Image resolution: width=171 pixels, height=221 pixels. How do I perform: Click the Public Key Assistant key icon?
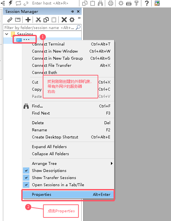click(136, 3)
